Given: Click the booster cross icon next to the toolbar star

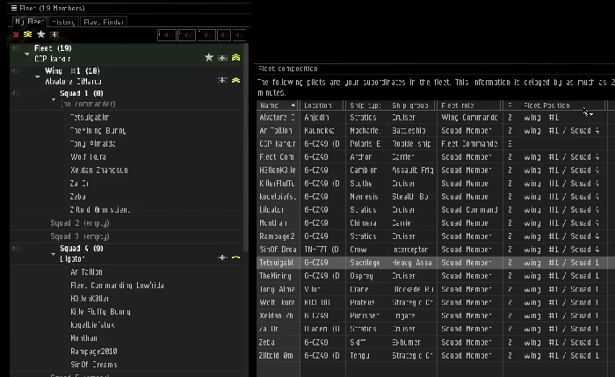Looking at the screenshot, I should (x=54, y=34).
